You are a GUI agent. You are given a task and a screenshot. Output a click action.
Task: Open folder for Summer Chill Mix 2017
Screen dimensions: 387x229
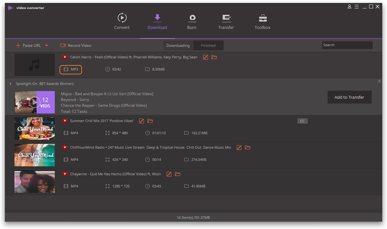coord(150,121)
